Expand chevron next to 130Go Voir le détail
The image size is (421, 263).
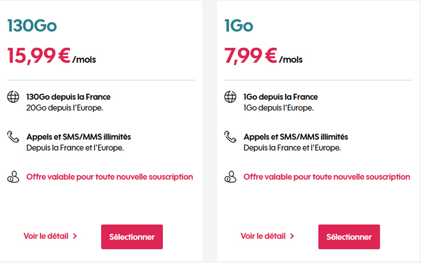tap(75, 236)
